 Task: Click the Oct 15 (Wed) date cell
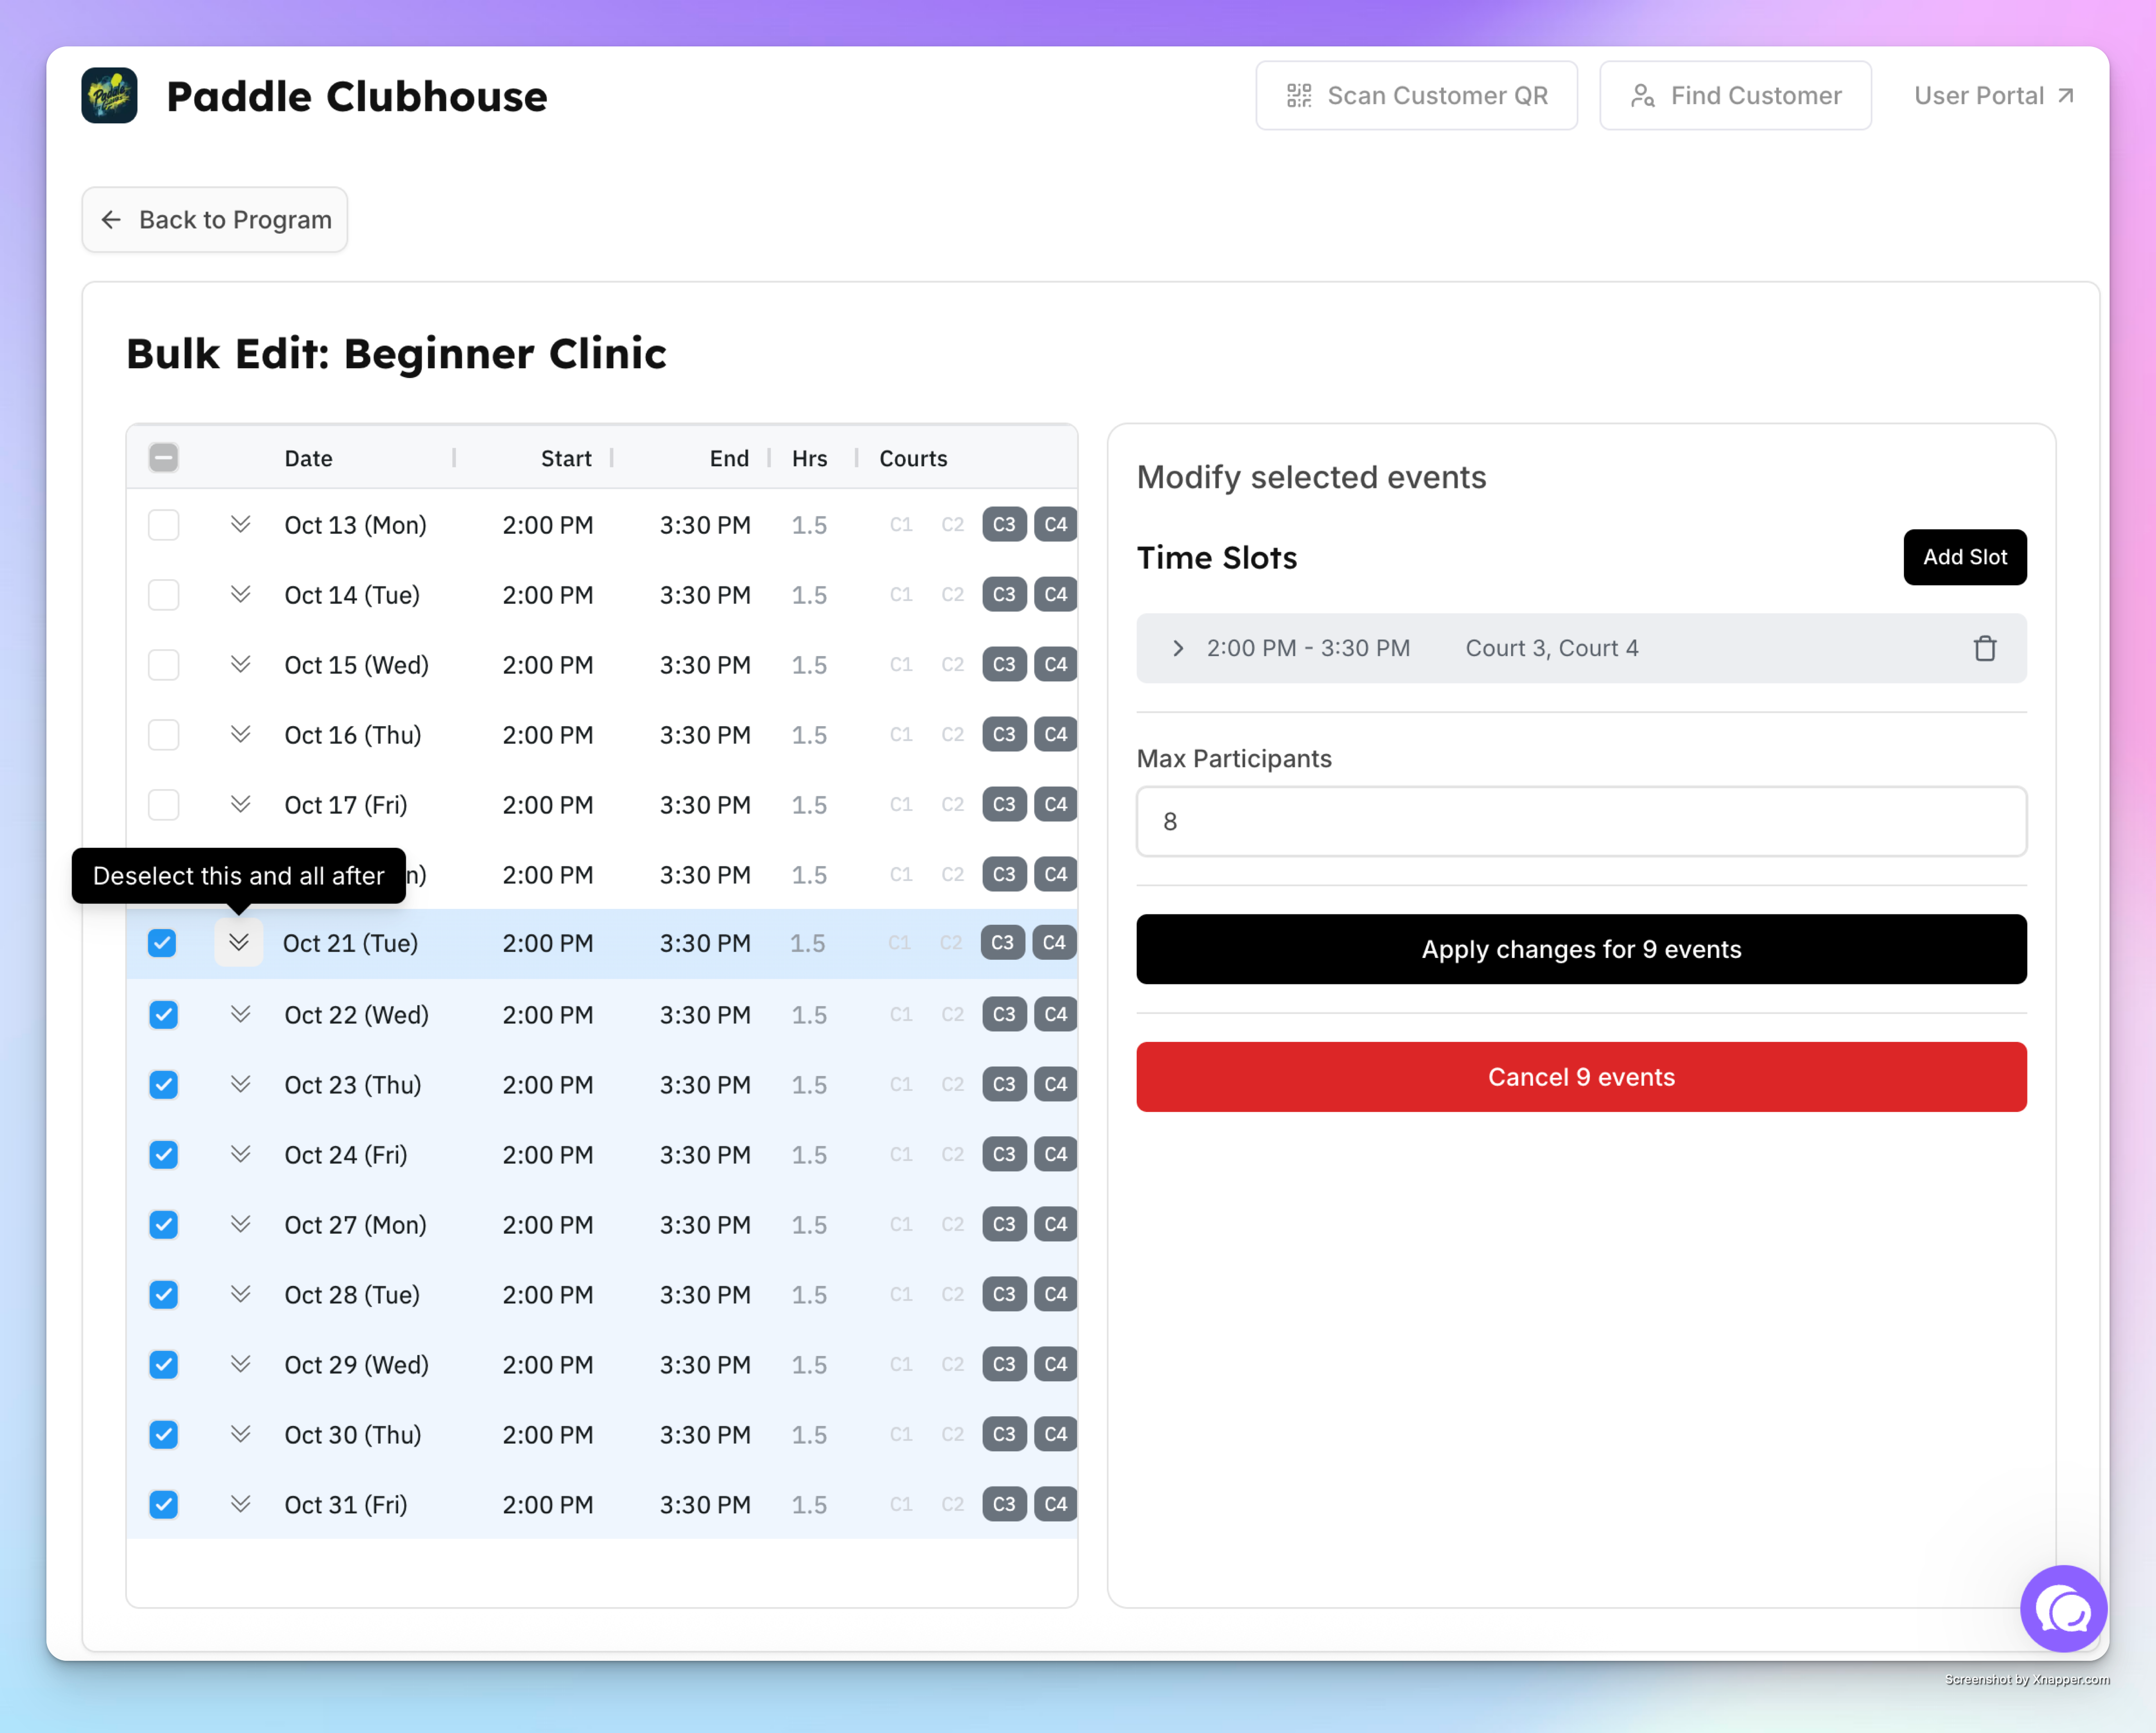[356, 665]
